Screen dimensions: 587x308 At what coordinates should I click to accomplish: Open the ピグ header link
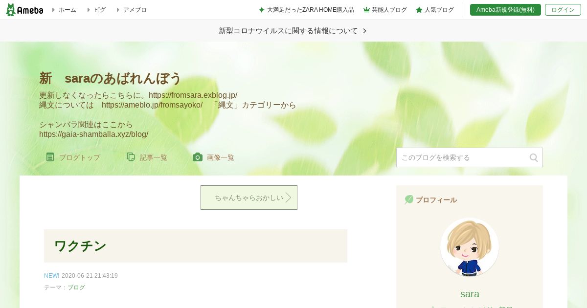(x=100, y=10)
